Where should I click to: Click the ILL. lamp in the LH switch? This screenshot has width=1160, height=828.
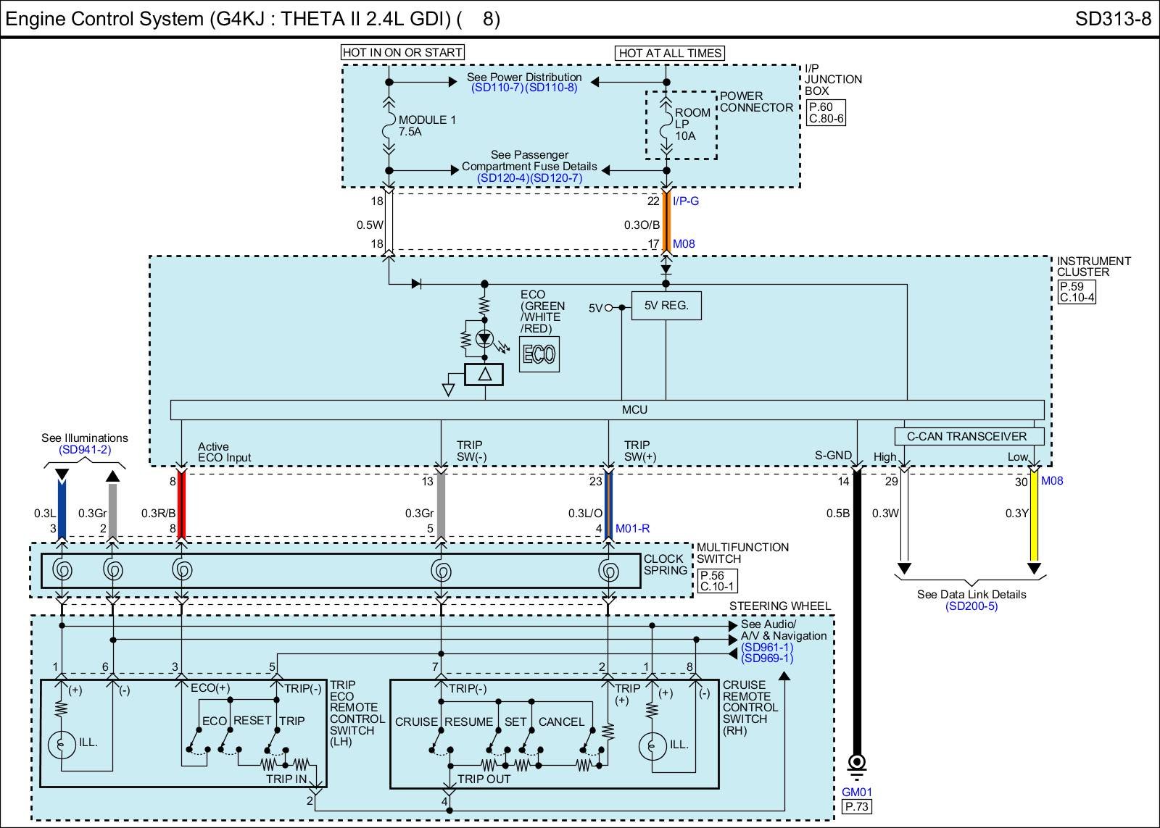[62, 744]
